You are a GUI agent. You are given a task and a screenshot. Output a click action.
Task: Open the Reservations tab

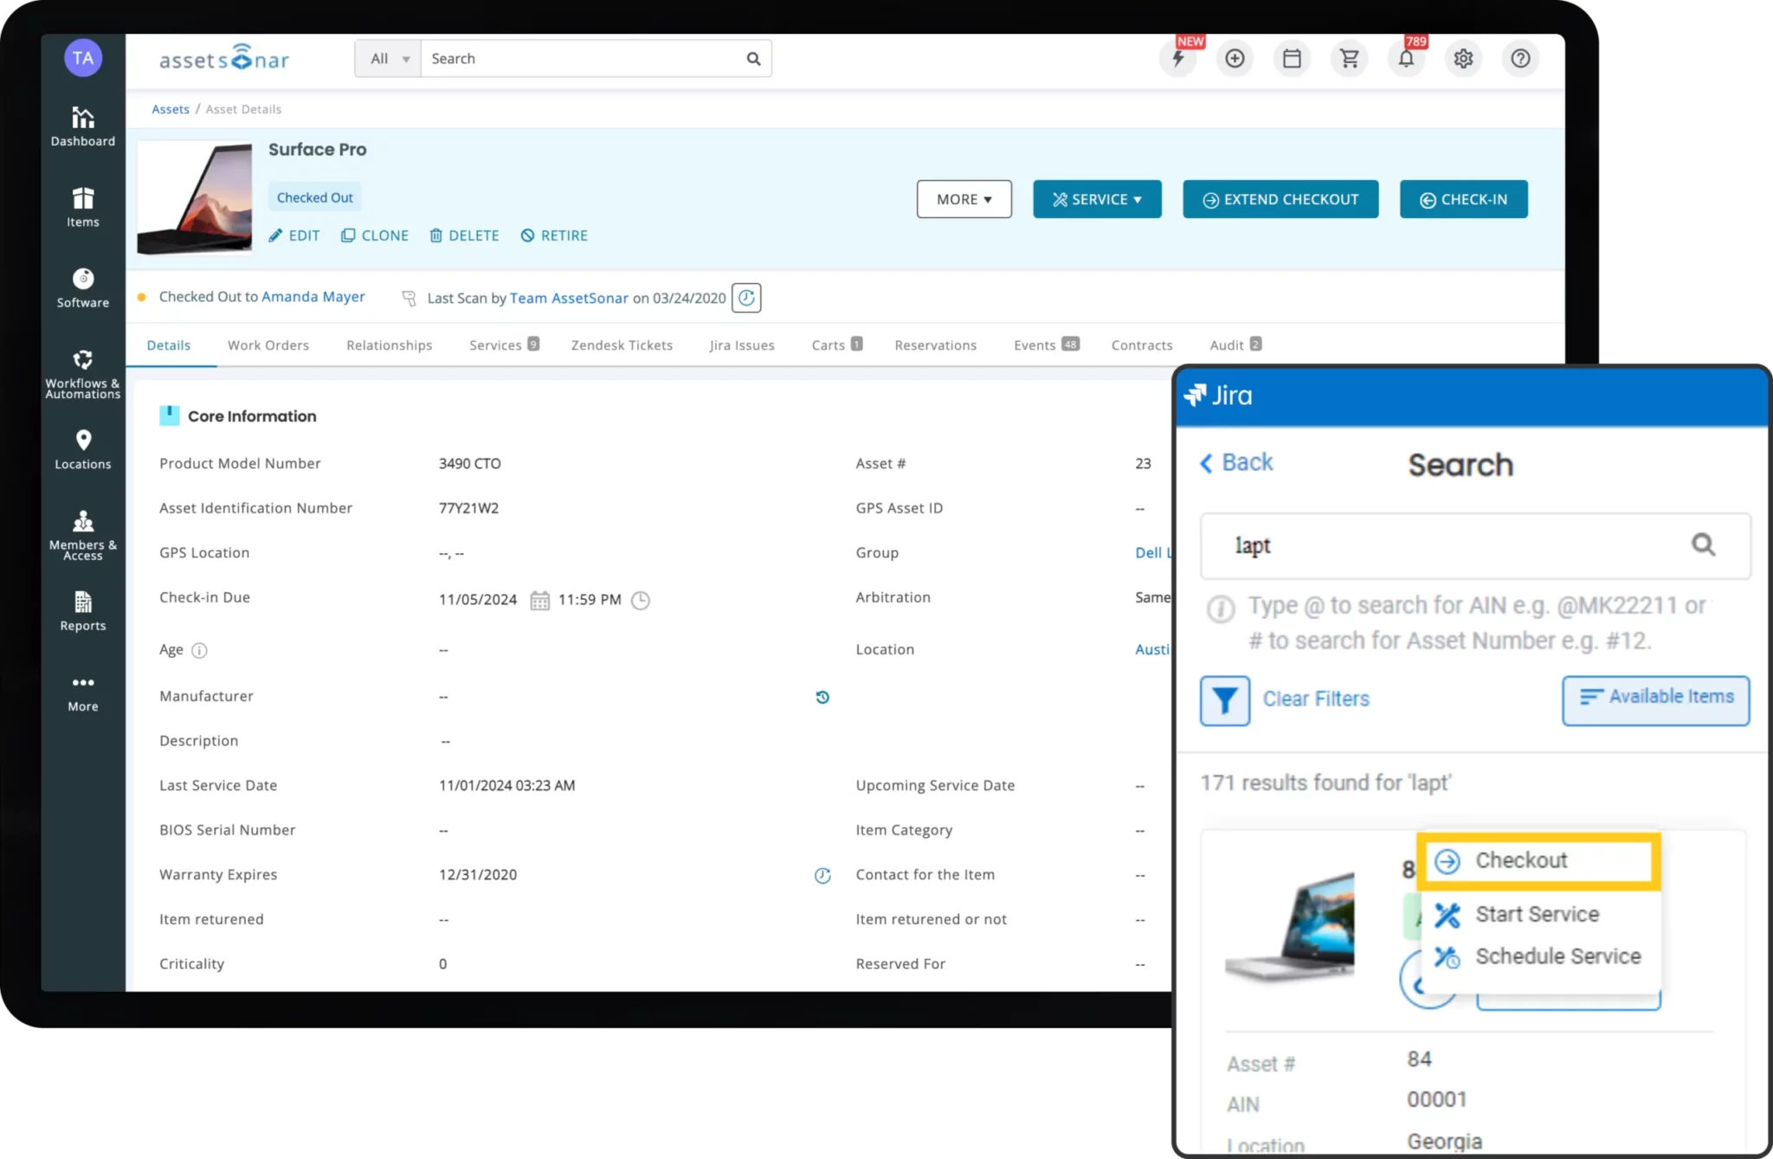click(x=936, y=345)
